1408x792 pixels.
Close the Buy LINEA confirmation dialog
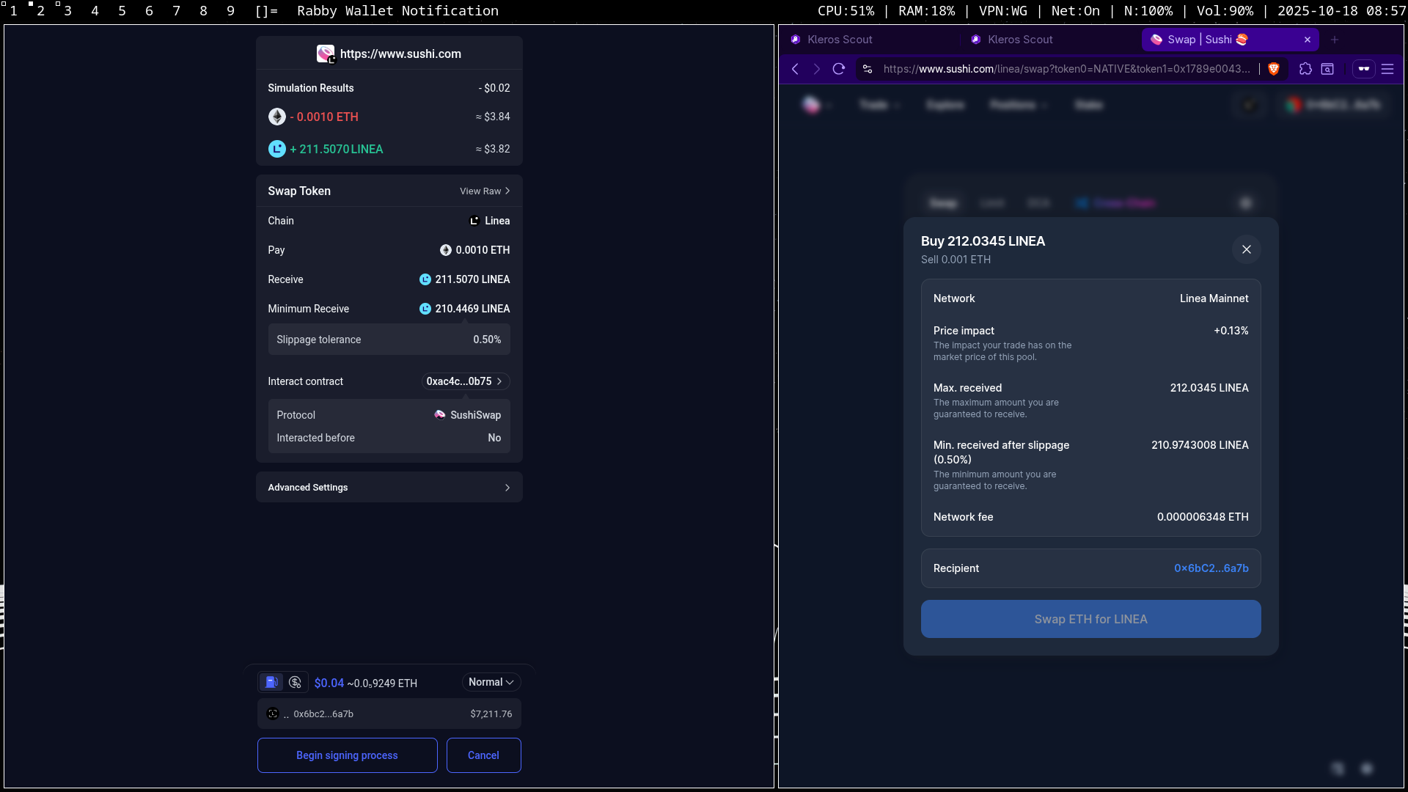(x=1246, y=249)
